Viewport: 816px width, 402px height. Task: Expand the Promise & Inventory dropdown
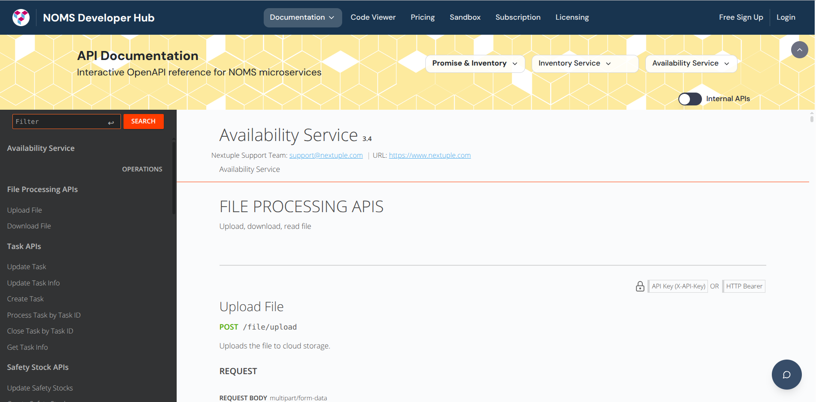pos(475,63)
